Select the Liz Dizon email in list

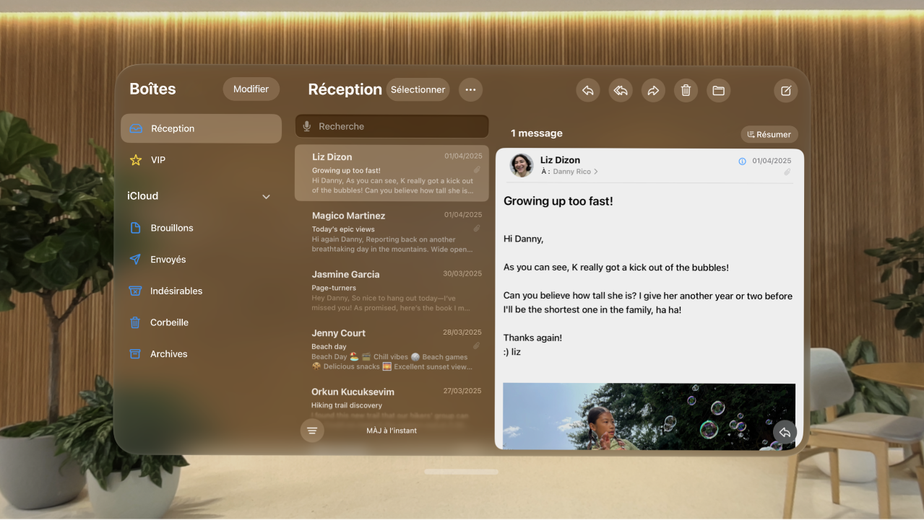coord(392,173)
